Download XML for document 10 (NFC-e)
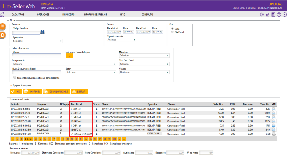The width and height of the screenshot is (287, 158). pos(274,121)
